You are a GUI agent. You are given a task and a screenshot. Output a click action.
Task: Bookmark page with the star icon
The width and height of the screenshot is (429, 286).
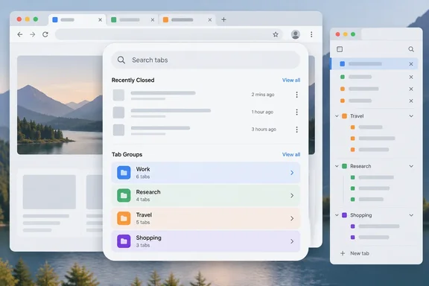[276, 34]
